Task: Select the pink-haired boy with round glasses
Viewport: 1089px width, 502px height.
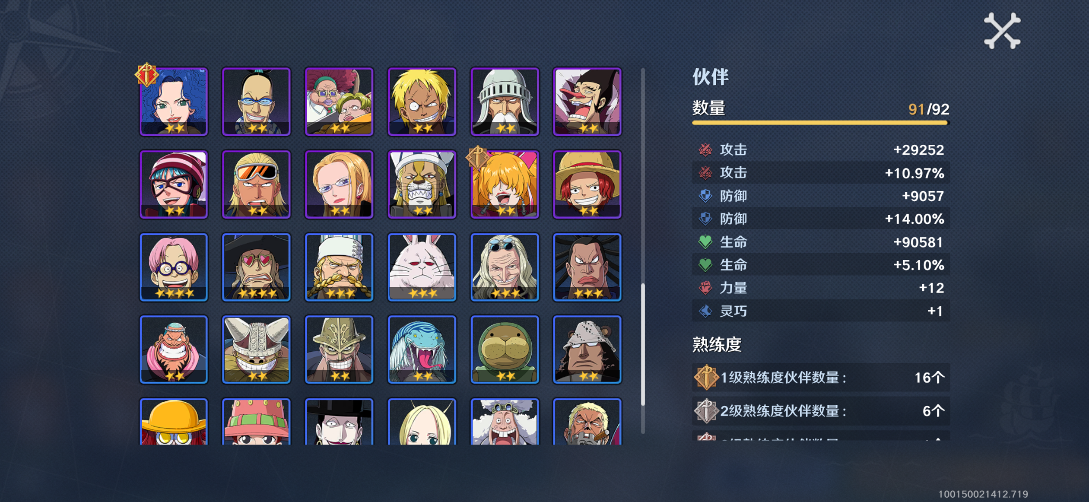Action: pyautogui.click(x=173, y=267)
